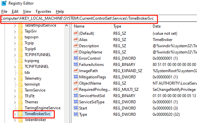
Task: Select the TFsFlt tree key label
Action: (30, 96)
